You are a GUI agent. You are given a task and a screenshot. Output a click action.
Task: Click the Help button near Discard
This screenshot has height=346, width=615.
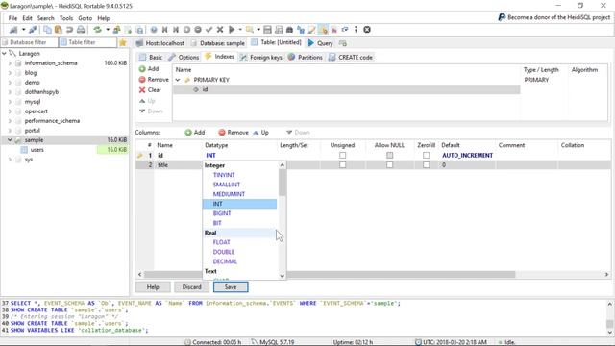point(153,287)
